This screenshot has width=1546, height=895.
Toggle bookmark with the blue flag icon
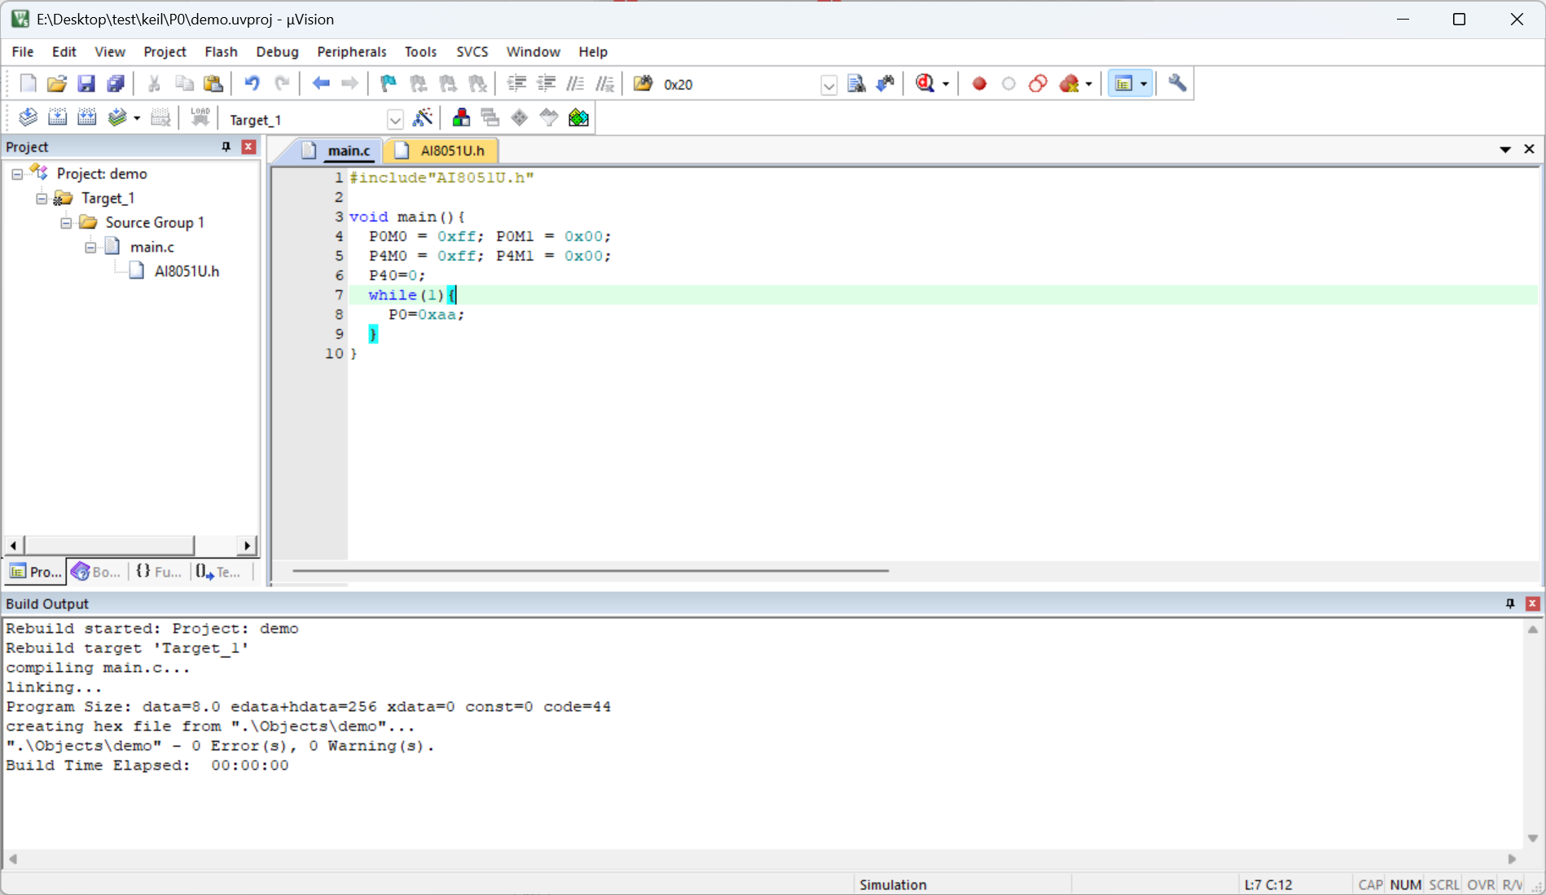tap(388, 84)
